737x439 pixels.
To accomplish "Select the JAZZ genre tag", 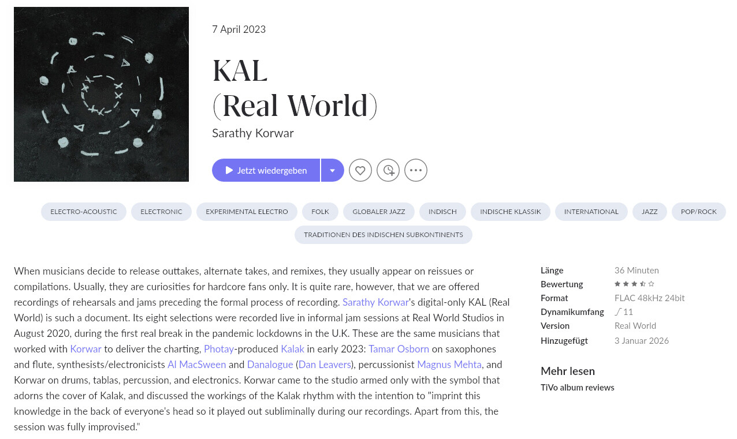I will pyautogui.click(x=650, y=212).
